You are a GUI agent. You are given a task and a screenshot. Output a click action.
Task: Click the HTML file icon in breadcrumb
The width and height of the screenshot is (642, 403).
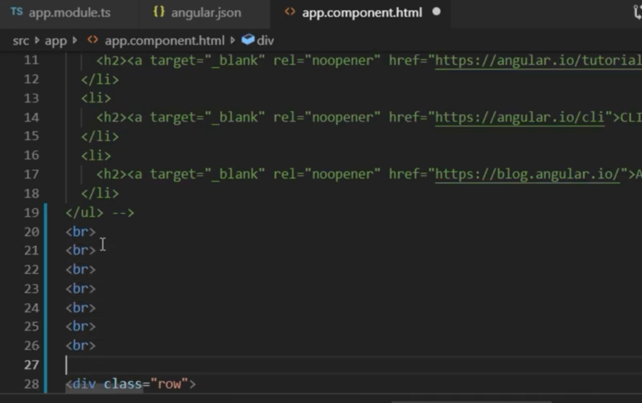(92, 40)
